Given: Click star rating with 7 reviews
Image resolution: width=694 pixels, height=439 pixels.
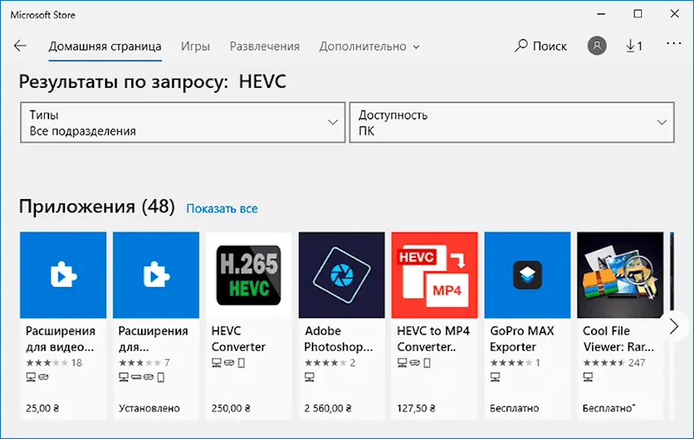Looking at the screenshot, I should coord(144,363).
